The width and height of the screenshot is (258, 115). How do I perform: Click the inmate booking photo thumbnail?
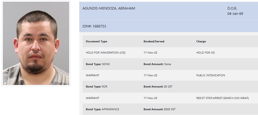(x=36, y=43)
